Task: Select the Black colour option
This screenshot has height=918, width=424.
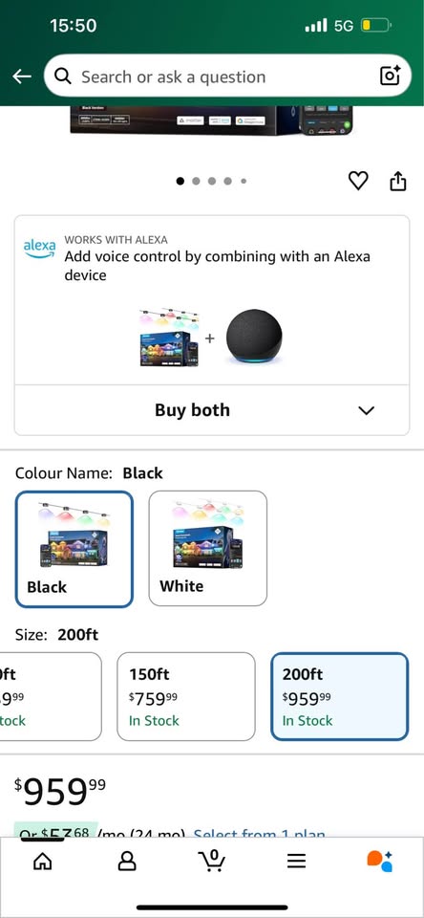Action: tap(74, 549)
